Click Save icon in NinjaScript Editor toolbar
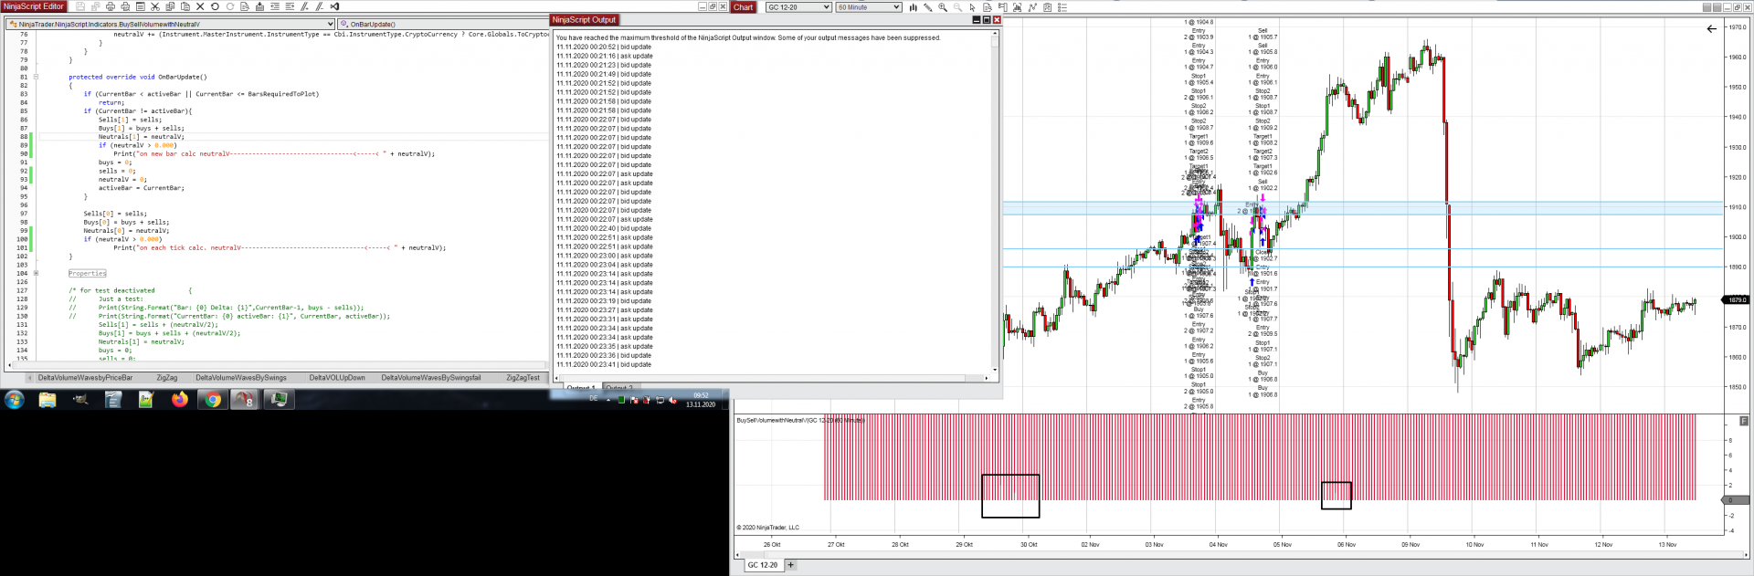Viewport: 1754px width, 576px height. tap(80, 6)
